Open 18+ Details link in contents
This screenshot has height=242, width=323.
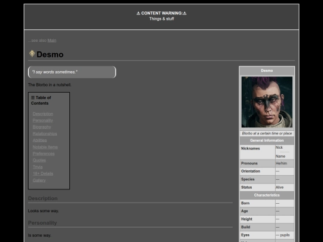point(43,174)
